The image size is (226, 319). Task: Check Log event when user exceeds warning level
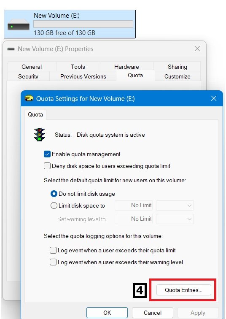click(53, 262)
